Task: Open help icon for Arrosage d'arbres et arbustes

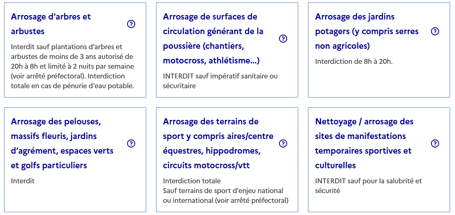Action: click(x=131, y=24)
